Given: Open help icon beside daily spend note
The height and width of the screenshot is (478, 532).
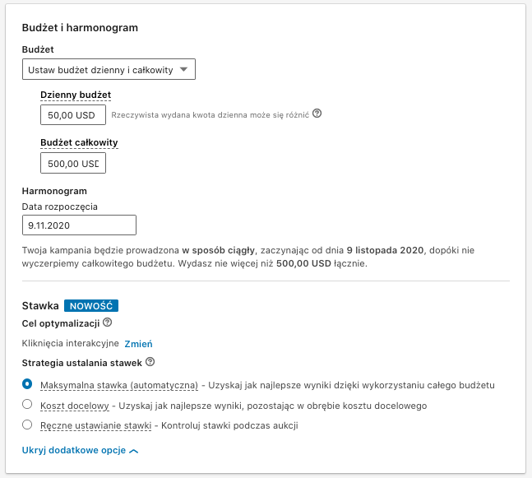Looking at the screenshot, I should 317,114.
